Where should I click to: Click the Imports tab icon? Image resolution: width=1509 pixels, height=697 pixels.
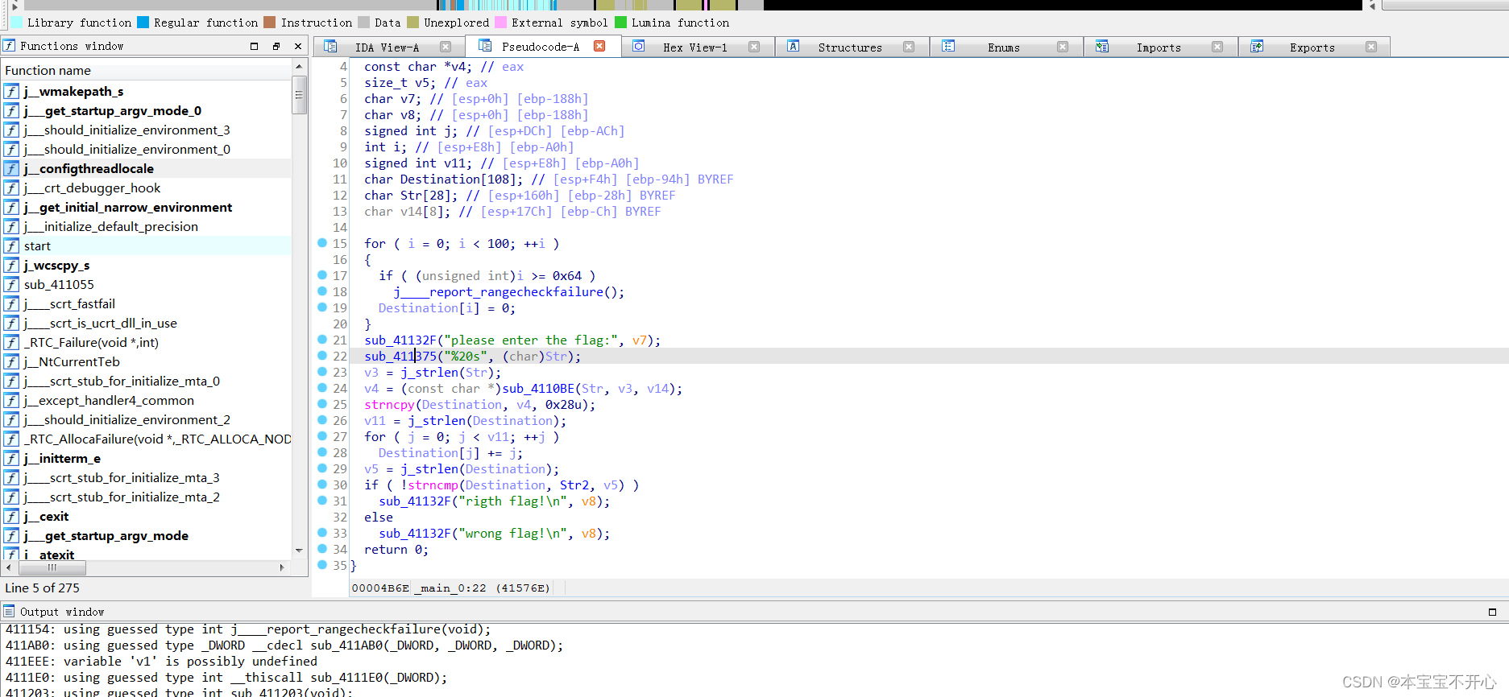click(1102, 47)
